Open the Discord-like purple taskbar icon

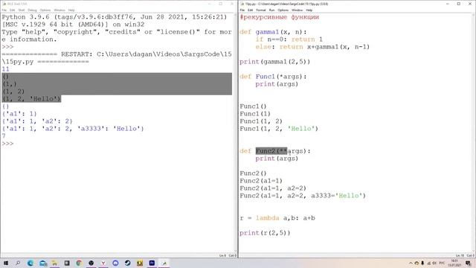[115, 263]
